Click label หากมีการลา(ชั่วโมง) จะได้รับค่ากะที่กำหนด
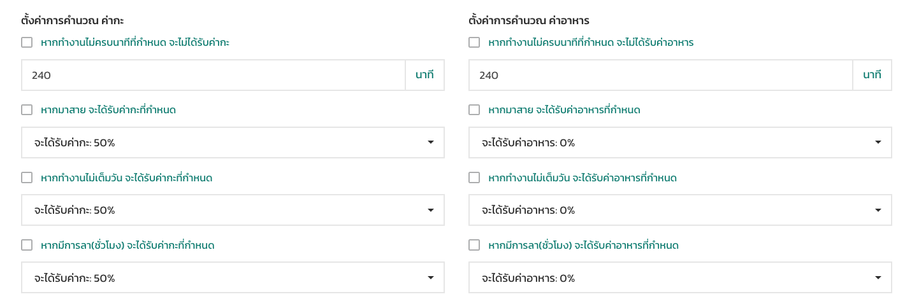The height and width of the screenshot is (306, 912). click(127, 245)
